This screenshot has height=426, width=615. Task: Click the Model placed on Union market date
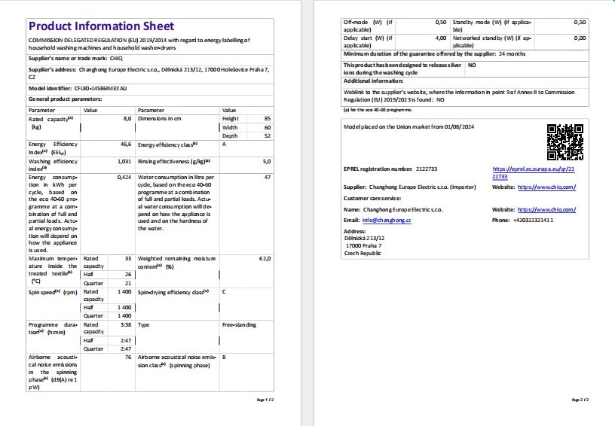[408, 126]
